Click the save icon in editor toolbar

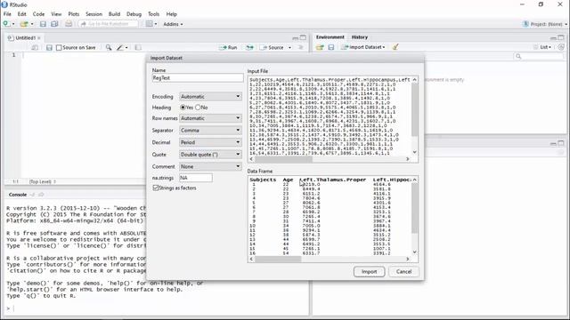click(x=49, y=47)
